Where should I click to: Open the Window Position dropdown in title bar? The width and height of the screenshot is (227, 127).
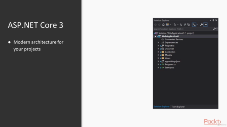210,20
